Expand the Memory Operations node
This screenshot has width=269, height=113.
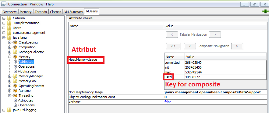(x=16, y=66)
